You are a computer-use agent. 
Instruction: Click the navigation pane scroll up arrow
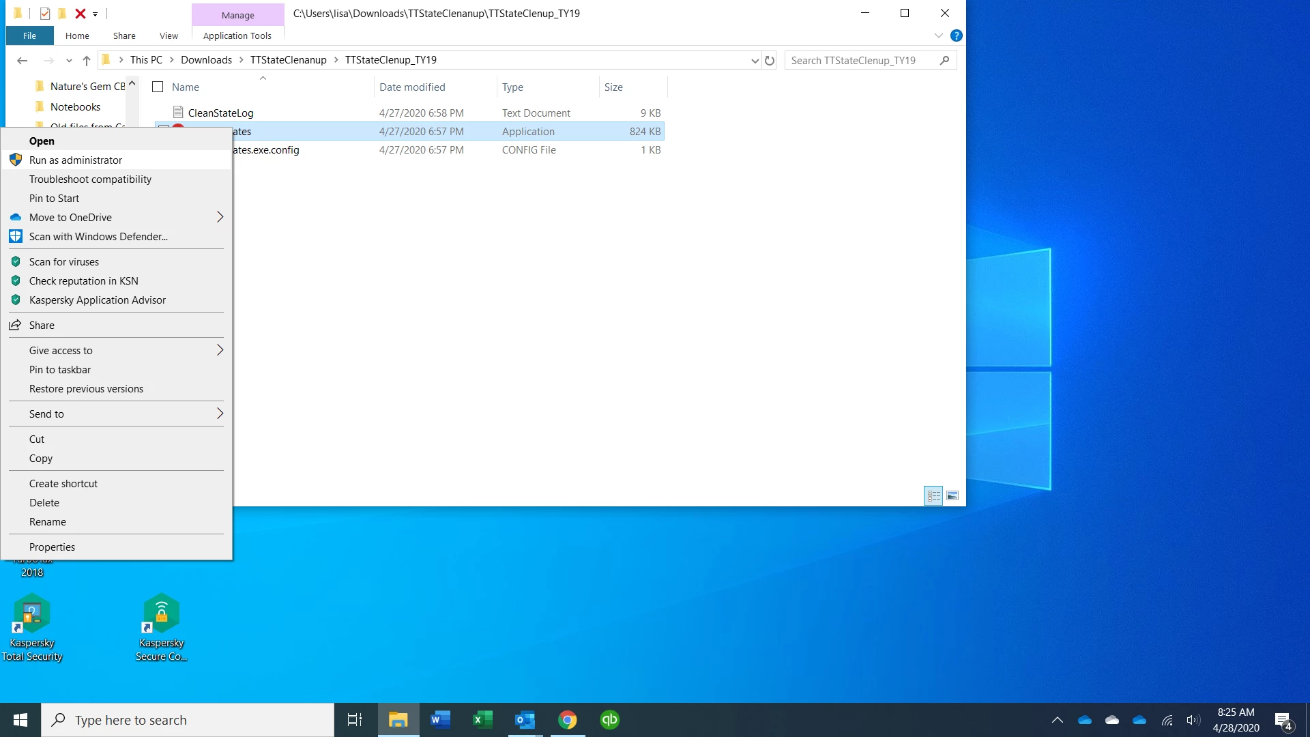click(x=132, y=83)
